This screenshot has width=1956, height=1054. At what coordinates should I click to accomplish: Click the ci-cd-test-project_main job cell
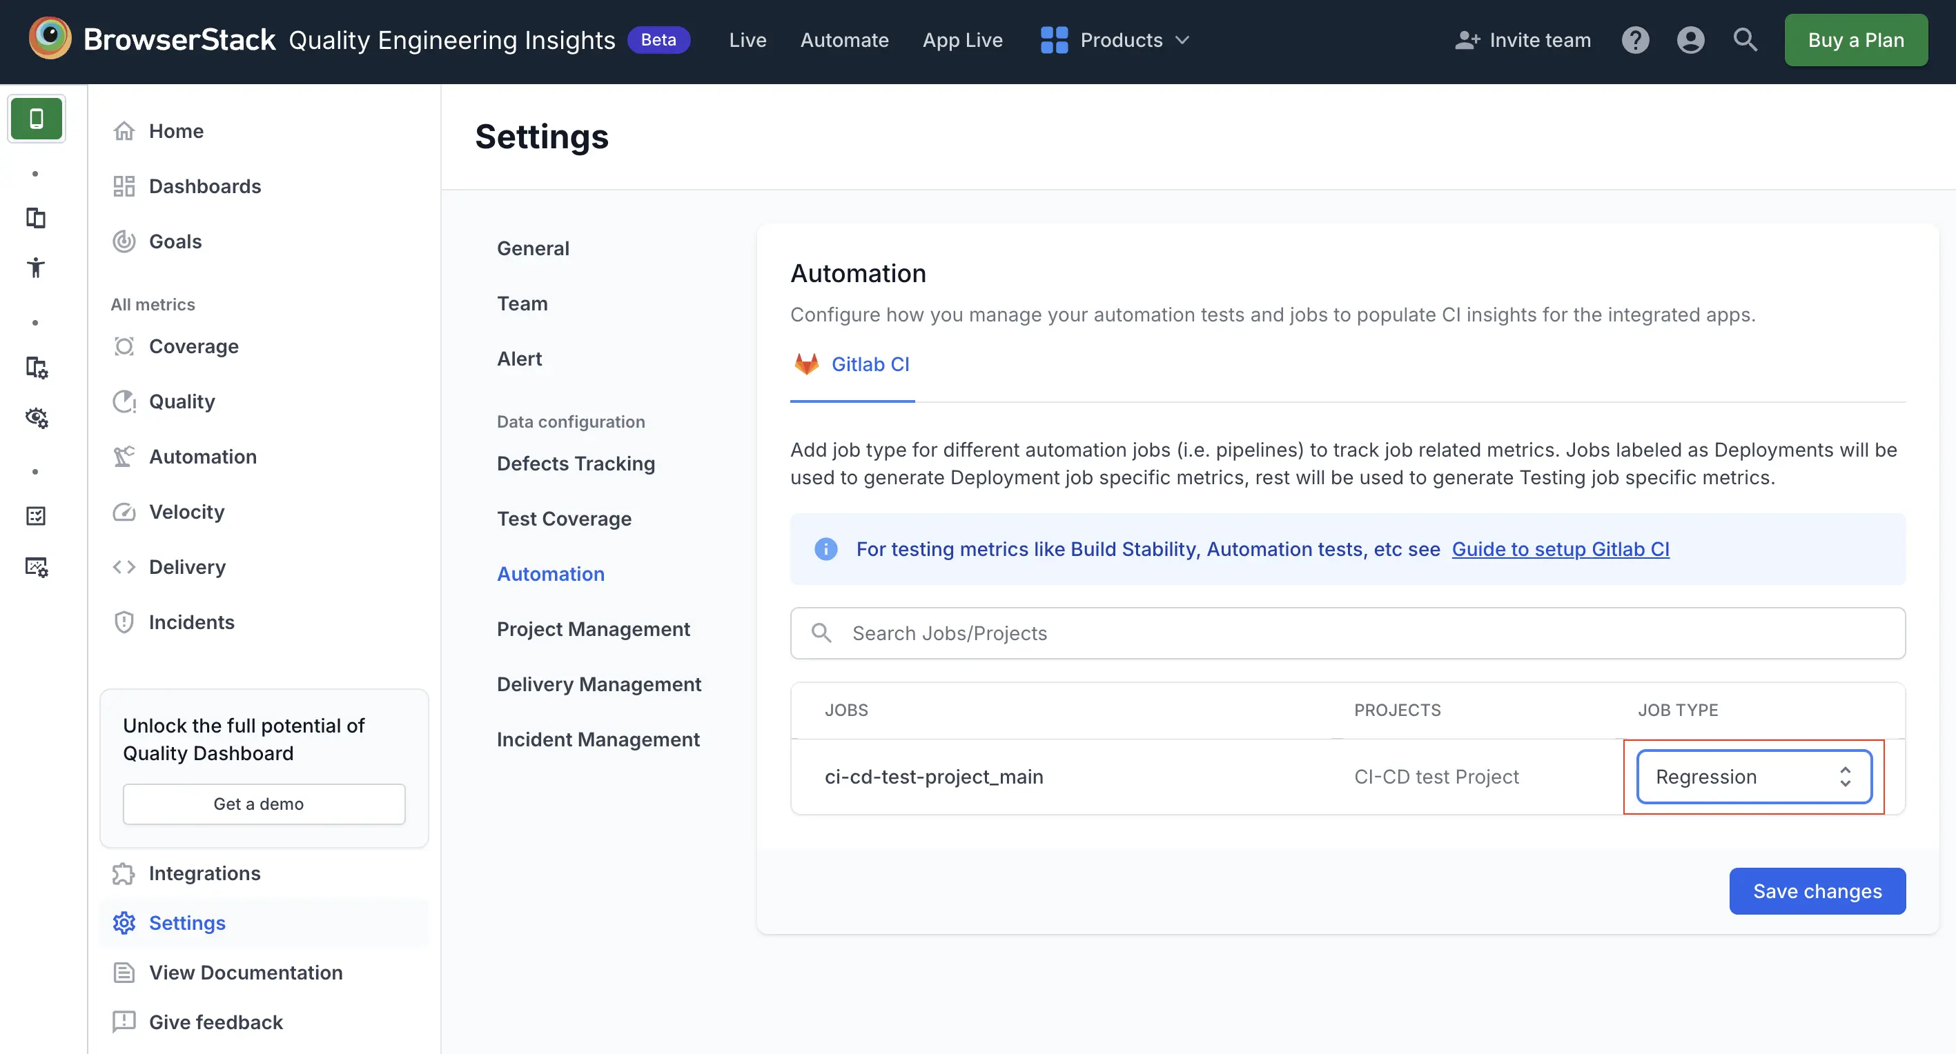[x=934, y=776]
